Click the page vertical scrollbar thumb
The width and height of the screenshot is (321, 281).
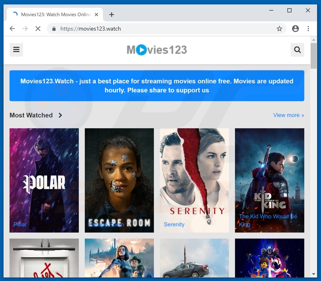coord(313,55)
